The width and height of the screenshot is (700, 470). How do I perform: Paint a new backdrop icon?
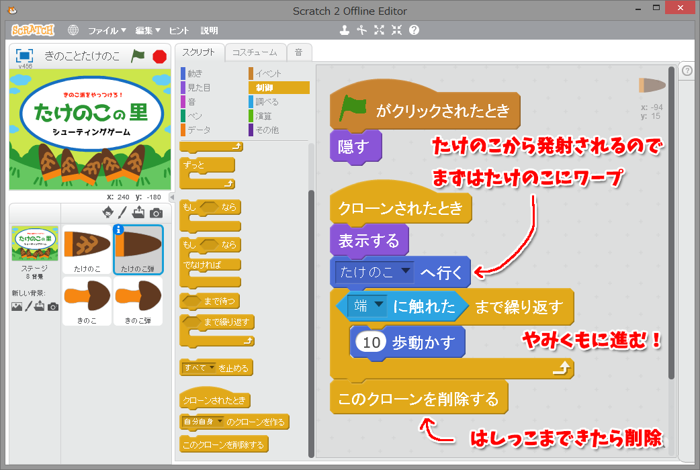tap(29, 306)
